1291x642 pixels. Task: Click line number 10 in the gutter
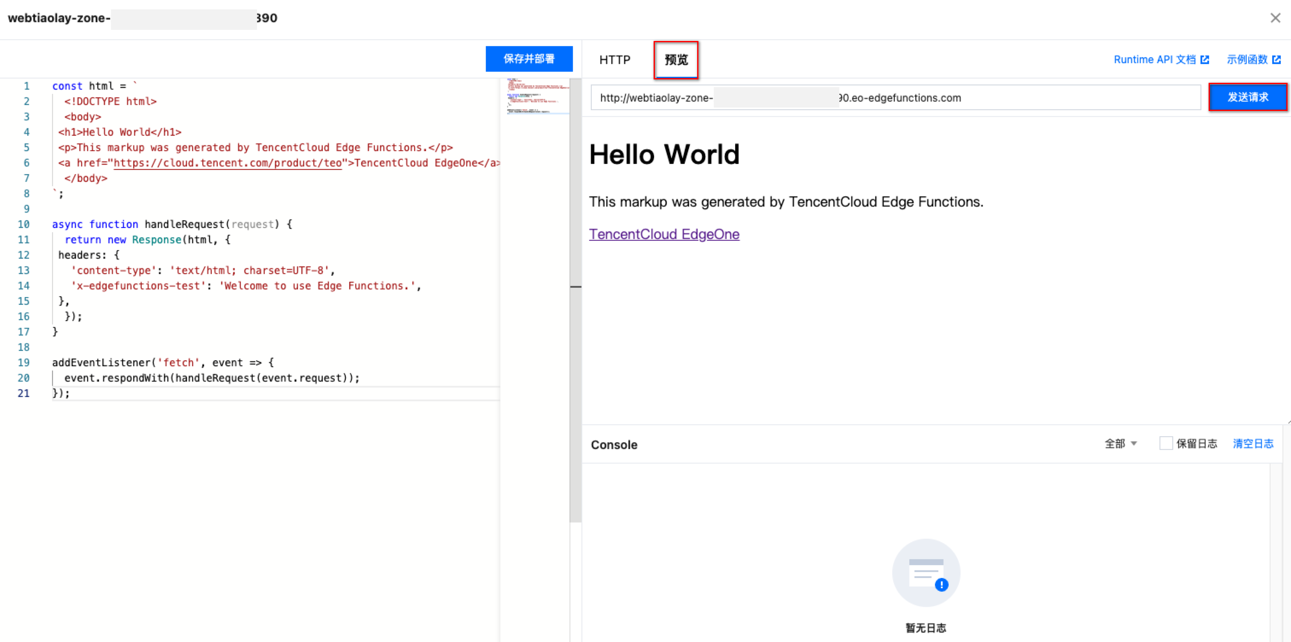point(23,225)
